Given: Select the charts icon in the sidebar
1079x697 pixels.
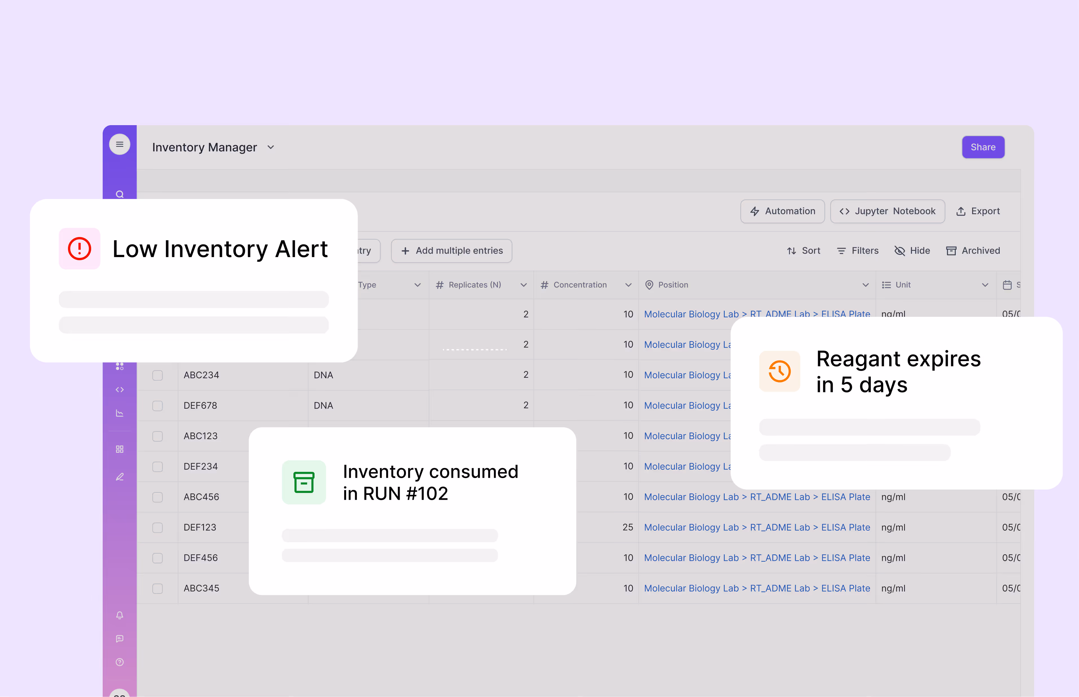Looking at the screenshot, I should point(120,413).
